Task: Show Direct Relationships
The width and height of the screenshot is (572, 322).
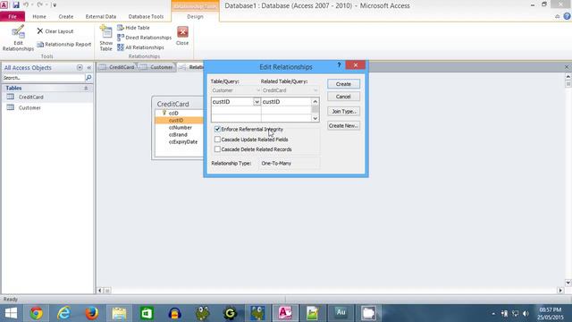Action: [x=144, y=38]
